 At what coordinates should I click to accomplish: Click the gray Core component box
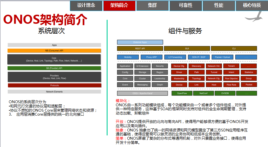click(125, 79)
